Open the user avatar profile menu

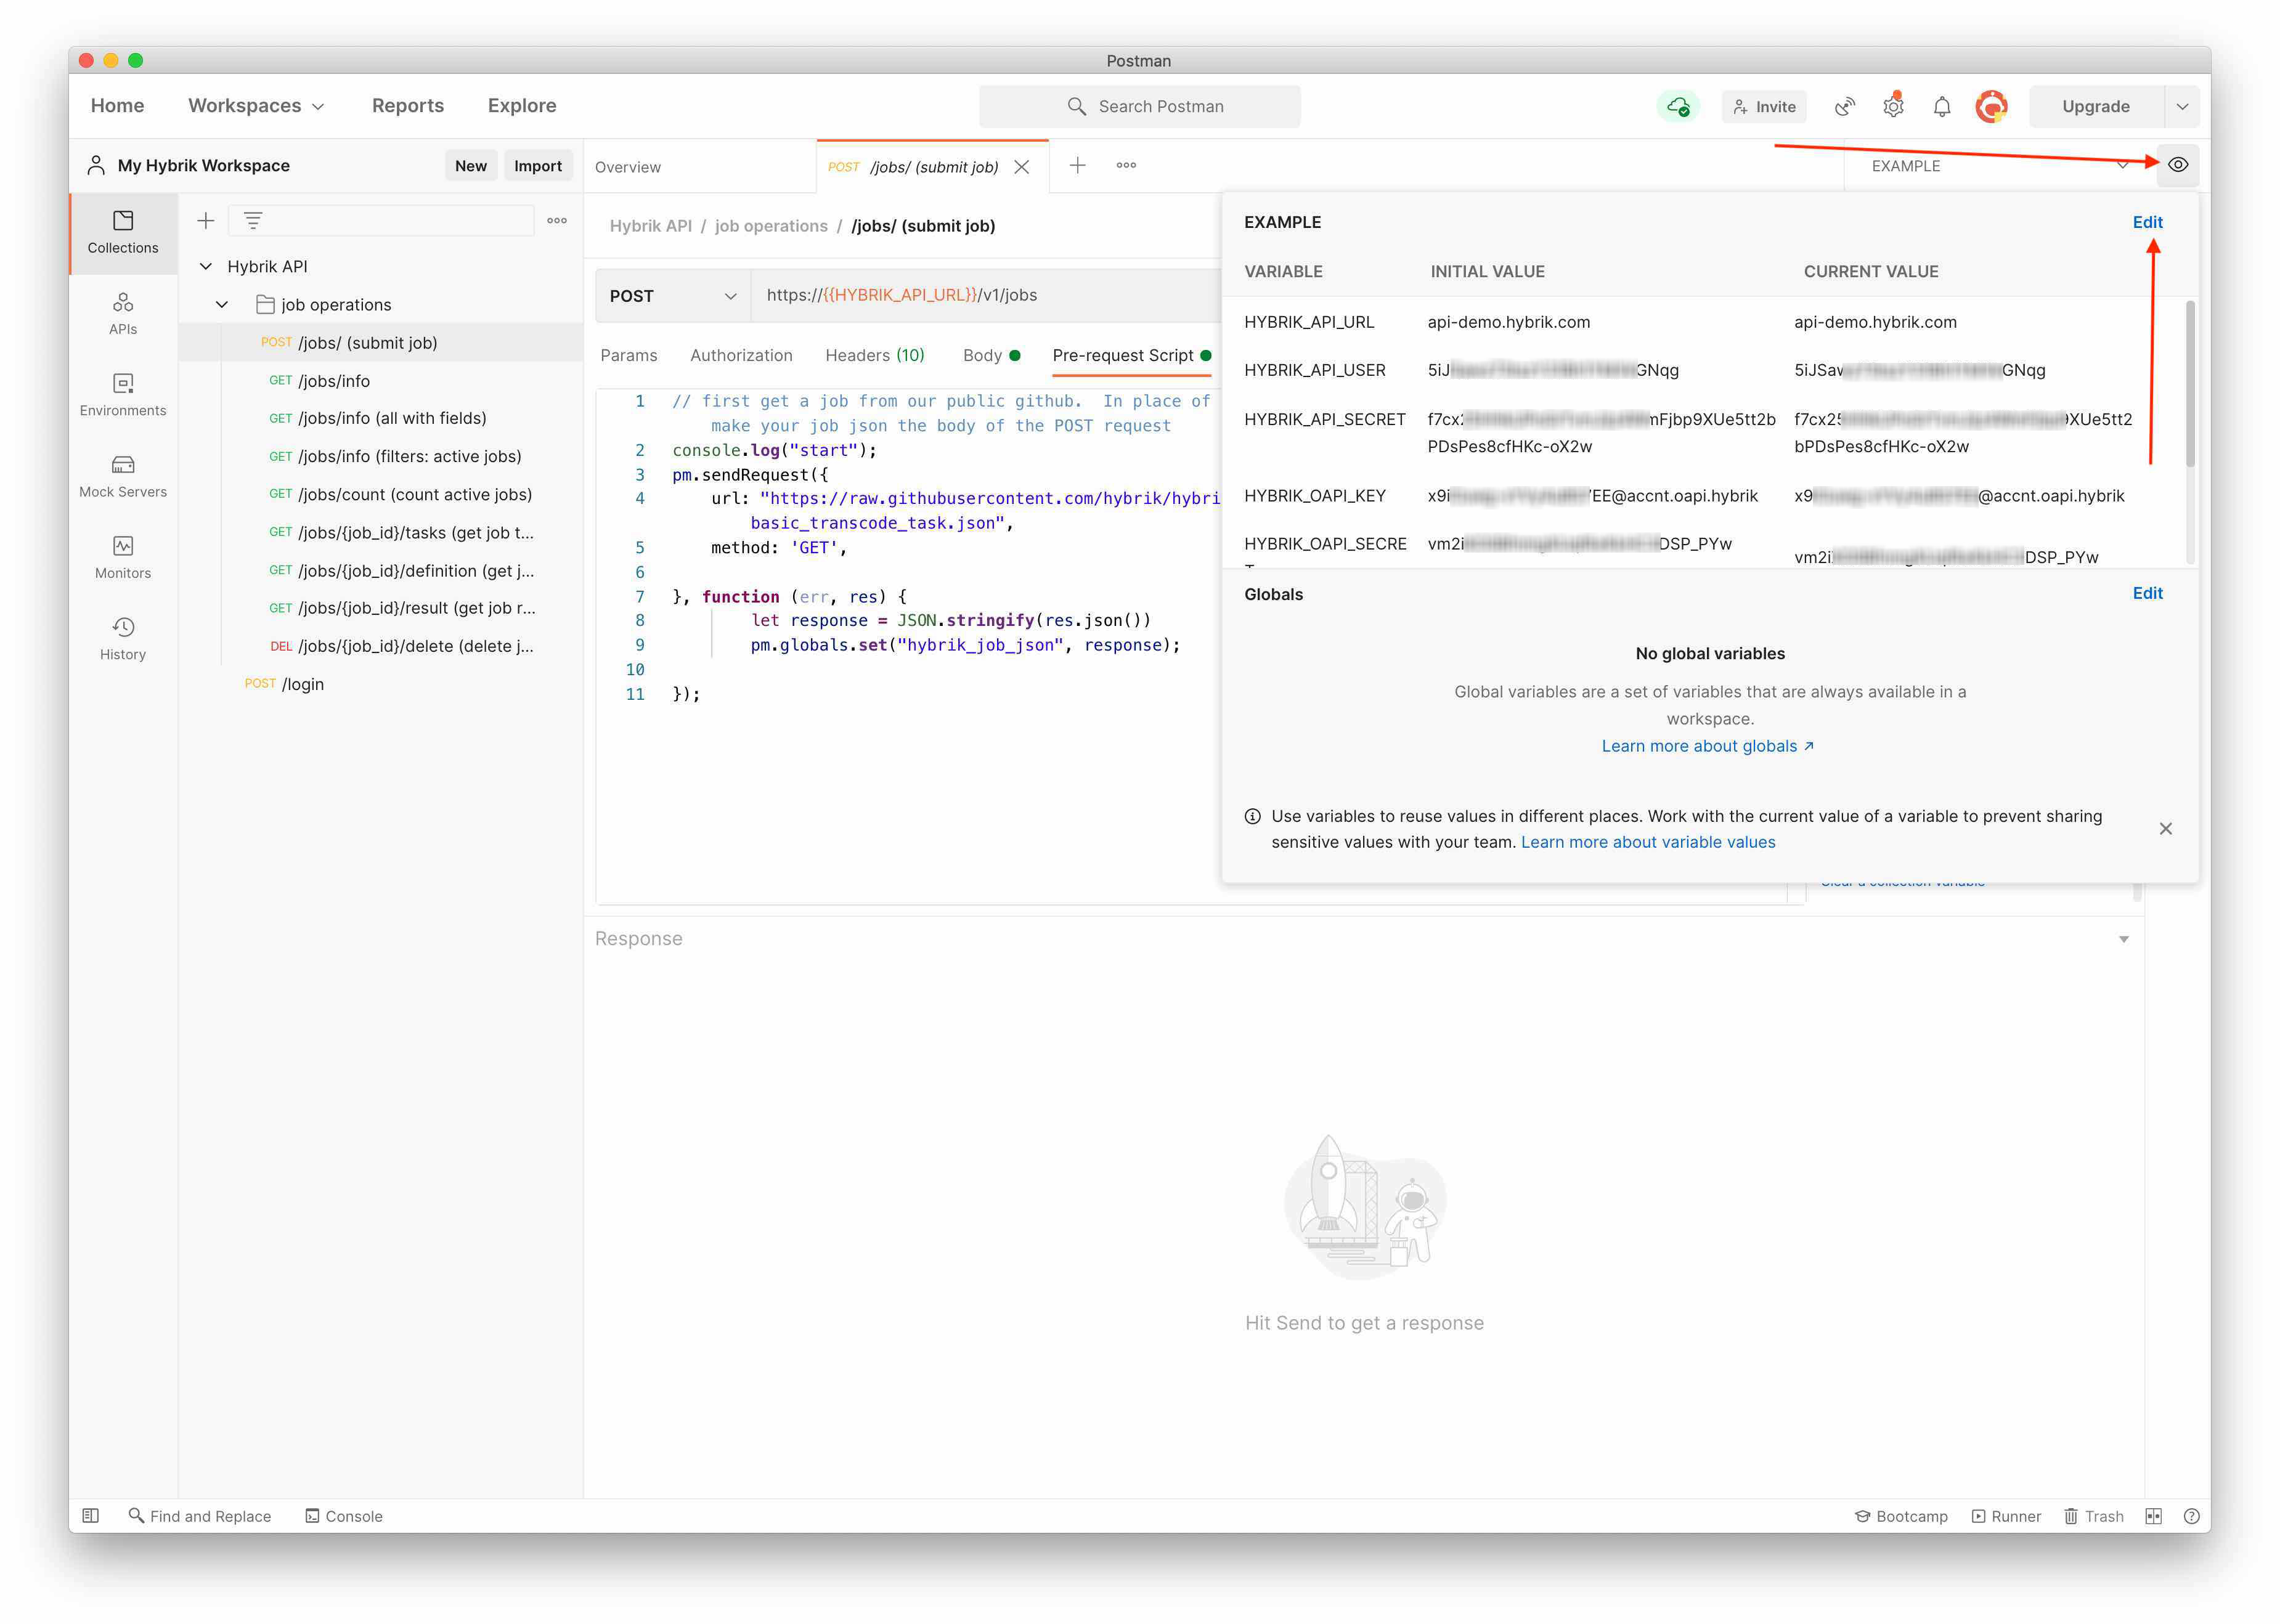[1991, 106]
